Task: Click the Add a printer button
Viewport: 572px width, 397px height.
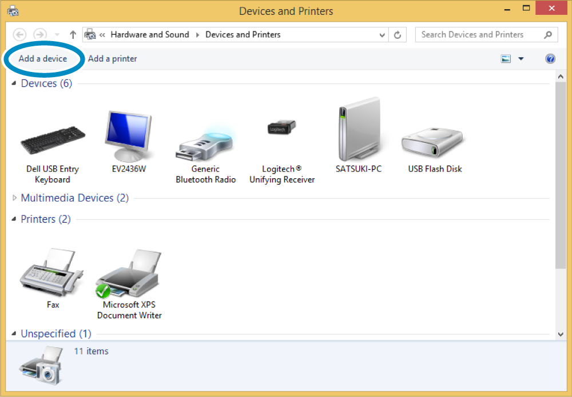Action: click(113, 59)
